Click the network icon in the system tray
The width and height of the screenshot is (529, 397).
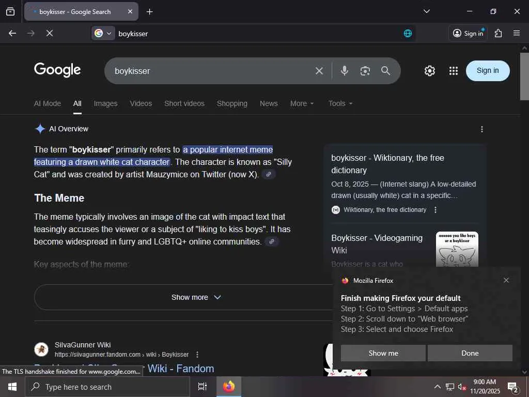point(450,387)
